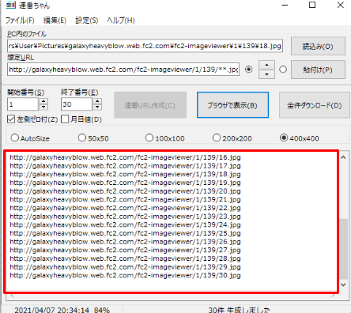
Task: Click the URL list scrollbar down arrow
Action: [343, 285]
